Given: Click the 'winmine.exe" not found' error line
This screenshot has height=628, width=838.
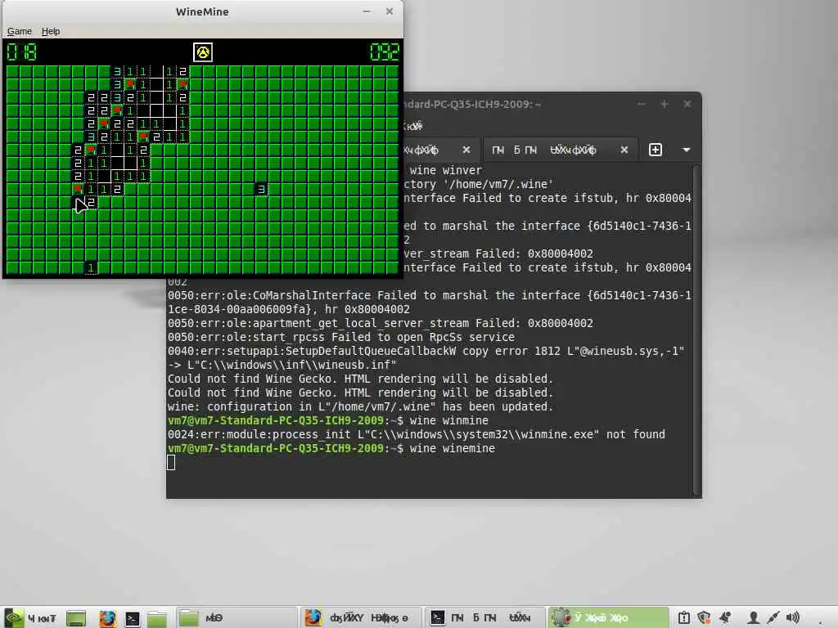Looking at the screenshot, I should tap(417, 435).
